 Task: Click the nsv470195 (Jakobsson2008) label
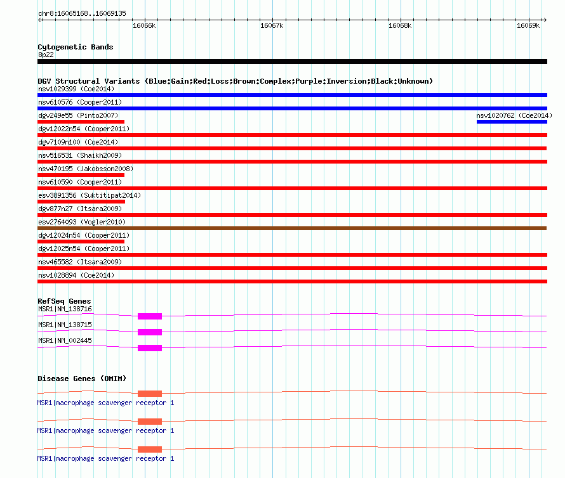tap(86, 169)
